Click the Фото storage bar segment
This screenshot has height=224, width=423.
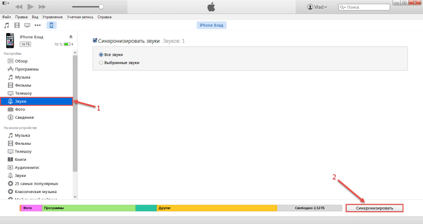point(31,208)
